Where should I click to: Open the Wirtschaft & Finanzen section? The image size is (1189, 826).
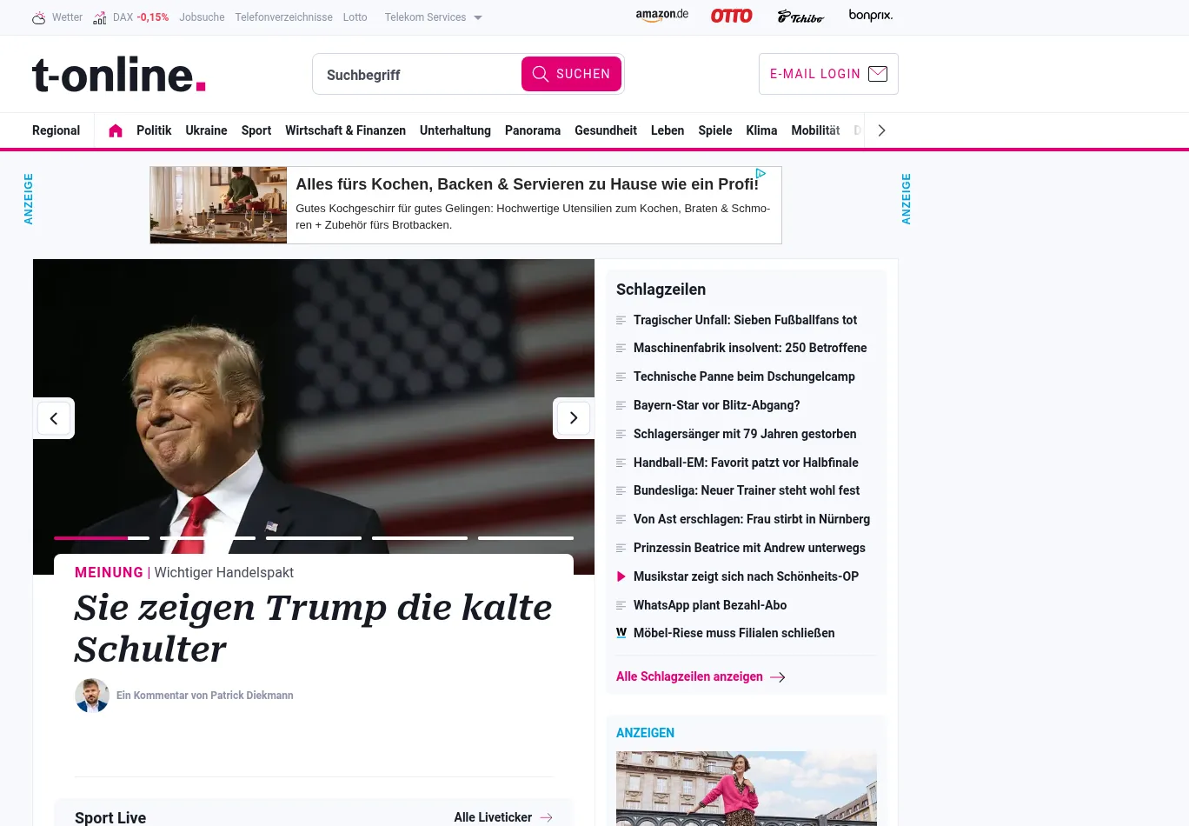click(x=345, y=130)
